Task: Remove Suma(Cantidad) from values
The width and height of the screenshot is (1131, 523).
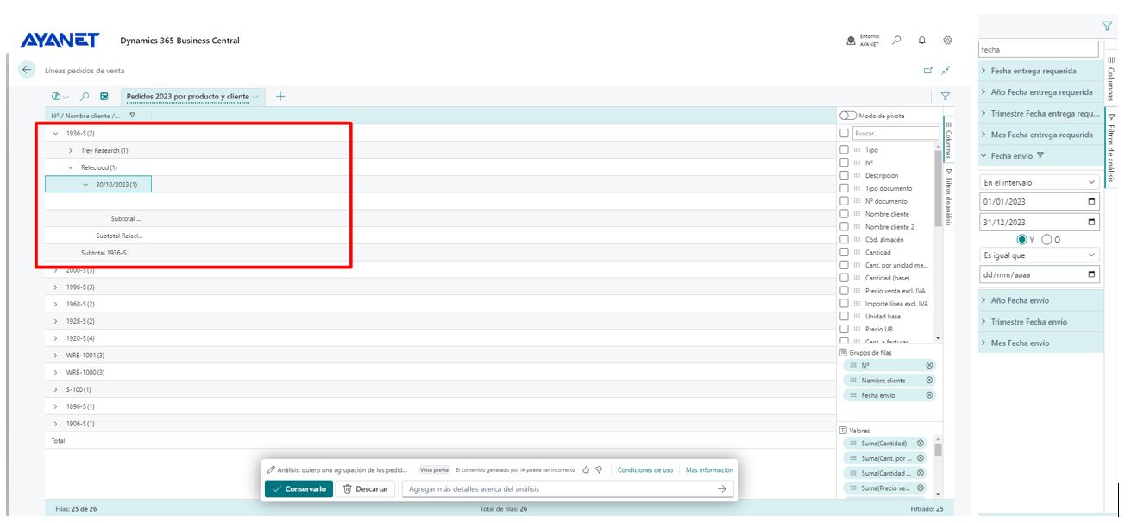Action: point(920,443)
